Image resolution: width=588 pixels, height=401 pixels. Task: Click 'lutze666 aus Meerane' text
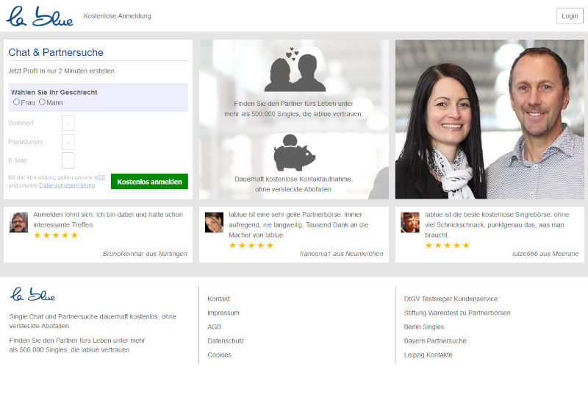(545, 254)
